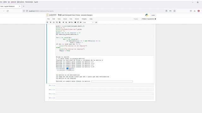Viewport: 202px width, 113px height.
Task: Click the Python 3 kernel name indicator
Action: click(148, 19)
